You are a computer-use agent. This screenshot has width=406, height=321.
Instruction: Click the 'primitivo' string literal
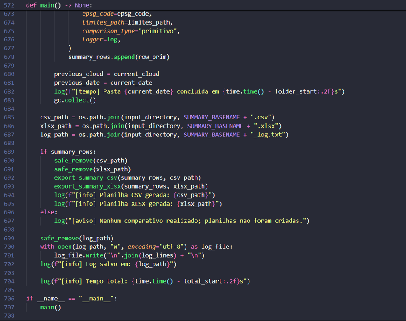tap(159, 31)
